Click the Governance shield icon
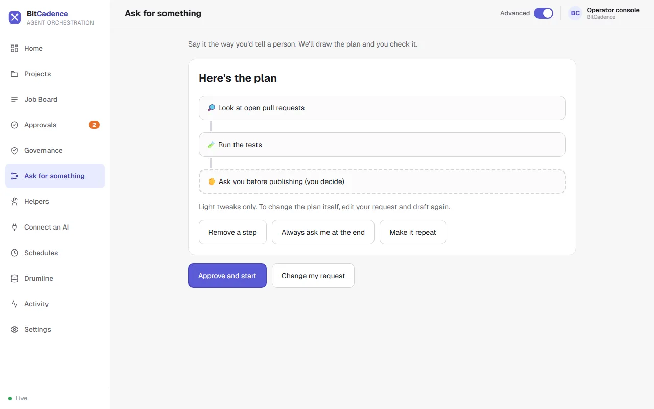The image size is (654, 409). [14, 150]
